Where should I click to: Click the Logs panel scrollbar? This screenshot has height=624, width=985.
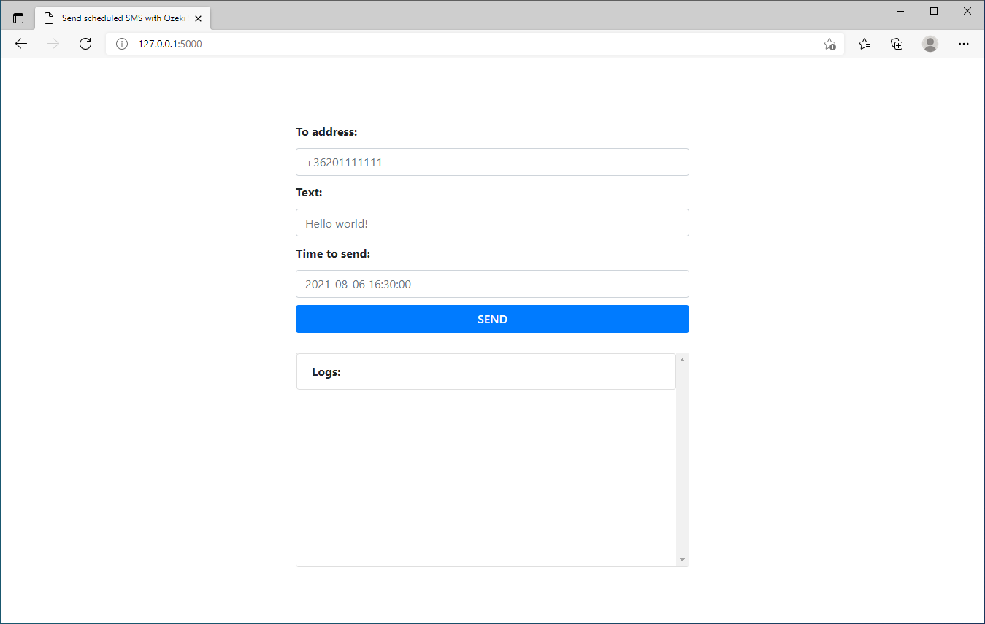coord(682,460)
